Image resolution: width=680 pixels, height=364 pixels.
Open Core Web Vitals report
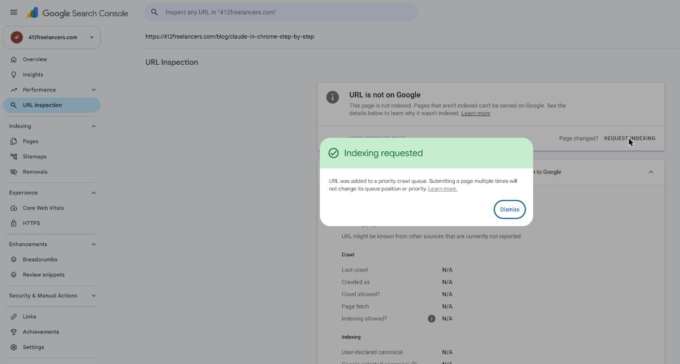[x=52, y=208]
